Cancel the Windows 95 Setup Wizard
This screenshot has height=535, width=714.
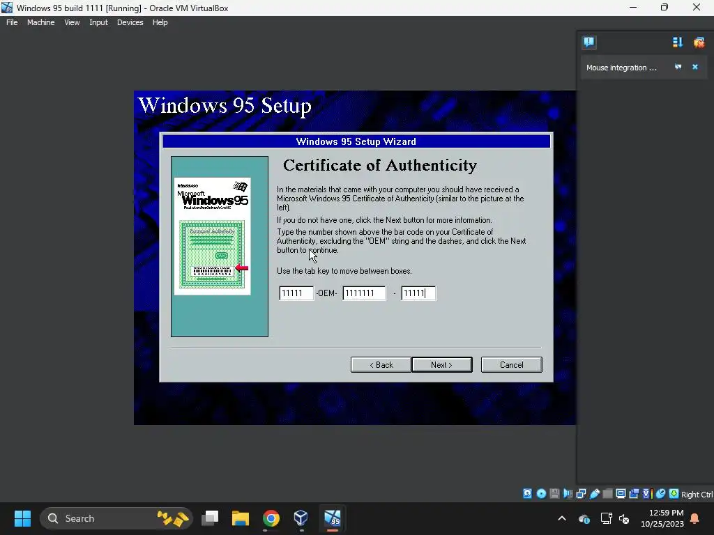(511, 365)
